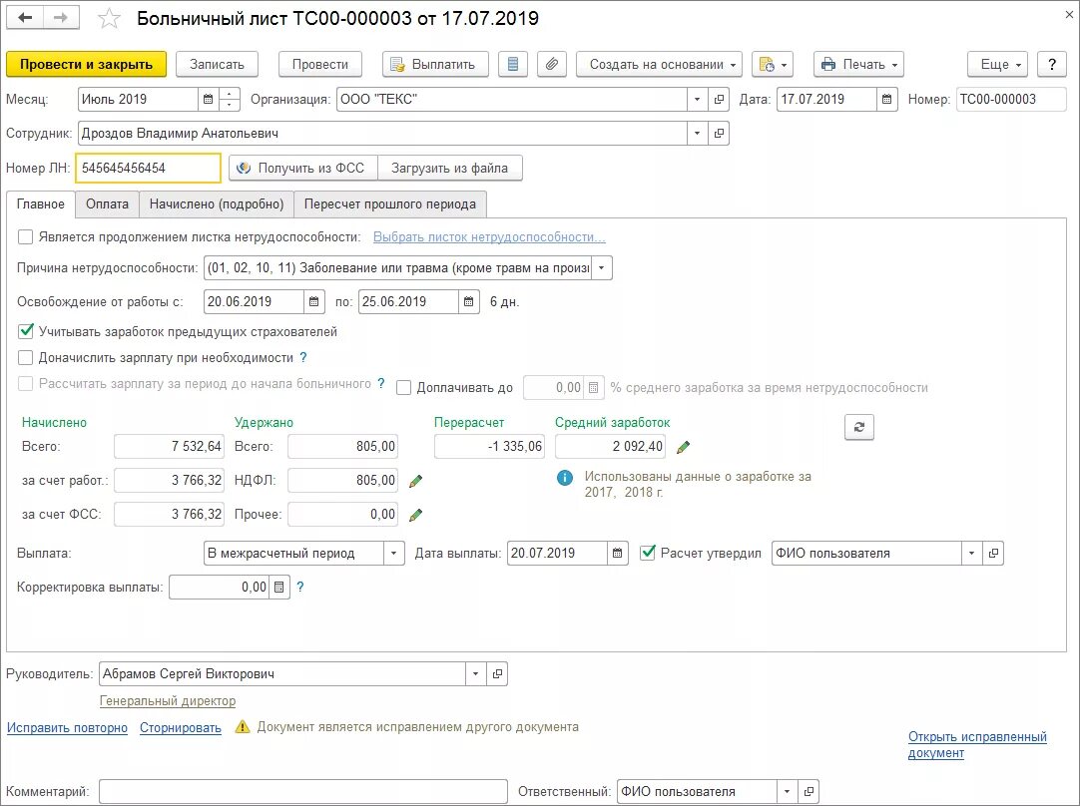Expand Расчет утвердил user dropdown
1080x806 pixels.
click(971, 553)
